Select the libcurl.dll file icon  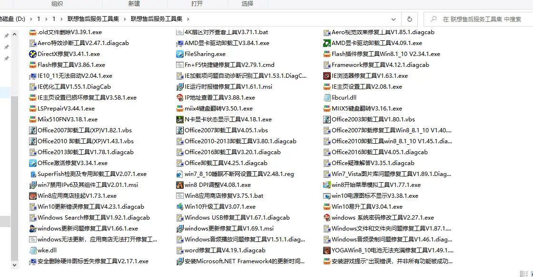327,98
